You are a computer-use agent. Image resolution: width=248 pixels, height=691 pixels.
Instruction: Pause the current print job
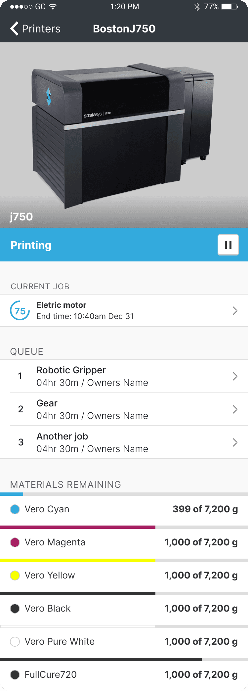point(228,245)
